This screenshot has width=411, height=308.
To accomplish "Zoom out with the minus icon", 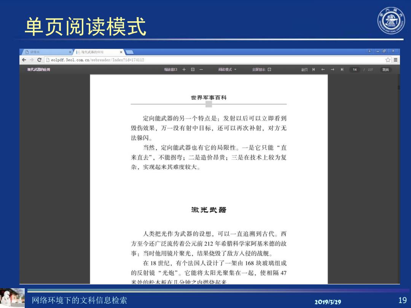I will tap(201, 70).
